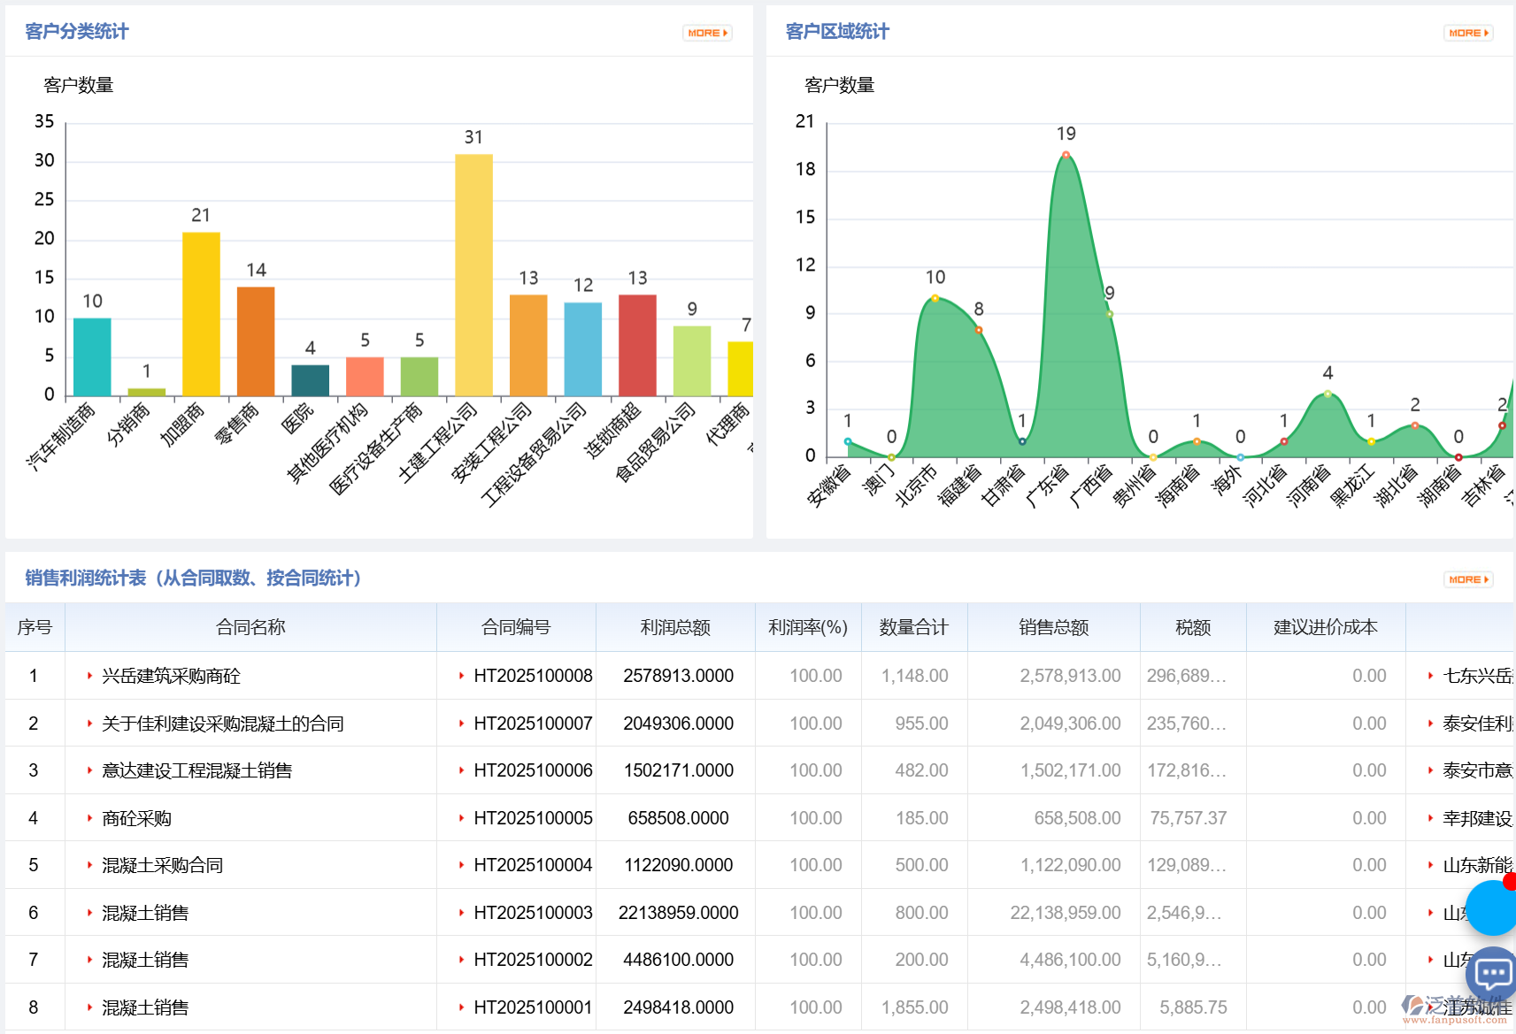The width and height of the screenshot is (1516, 1034).
Task: Click red arrow beside 兴岳建筑采购商砼
Action: pyautogui.click(x=89, y=676)
